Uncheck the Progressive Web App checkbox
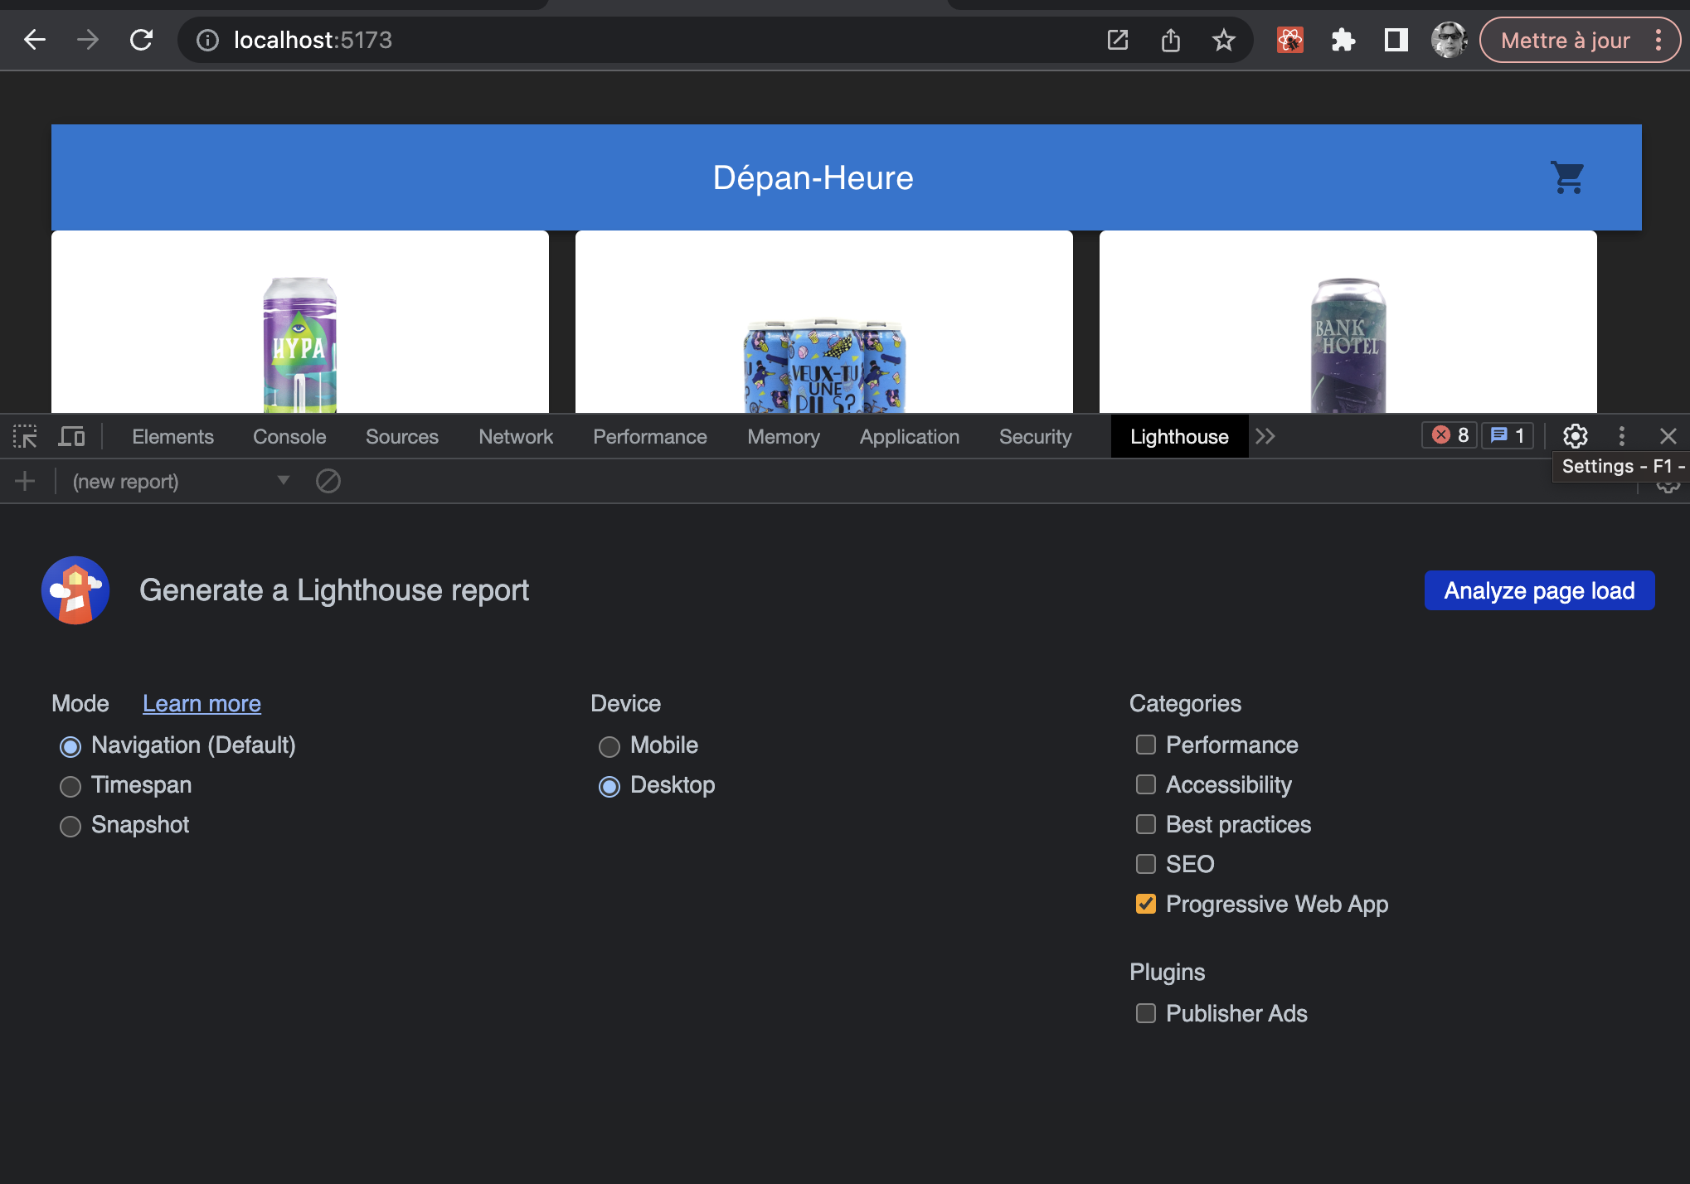Screen dimensions: 1690x1184 [x=1145, y=904]
